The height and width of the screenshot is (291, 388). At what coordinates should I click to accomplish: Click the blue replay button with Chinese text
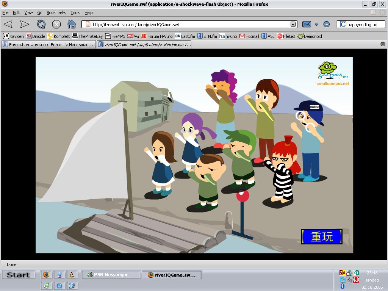coord(322,236)
